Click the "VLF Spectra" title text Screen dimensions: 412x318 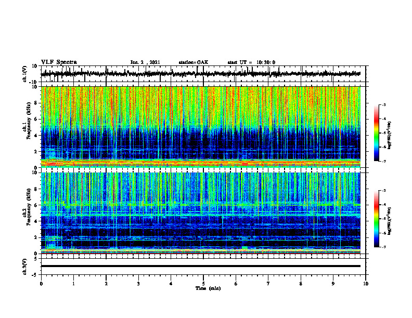59,62
